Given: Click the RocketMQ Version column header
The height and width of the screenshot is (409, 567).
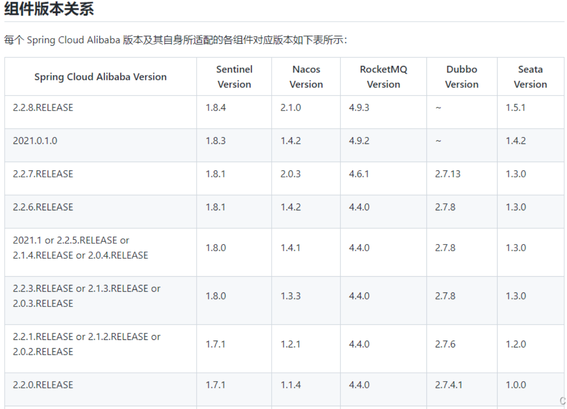Looking at the screenshot, I should [x=383, y=77].
